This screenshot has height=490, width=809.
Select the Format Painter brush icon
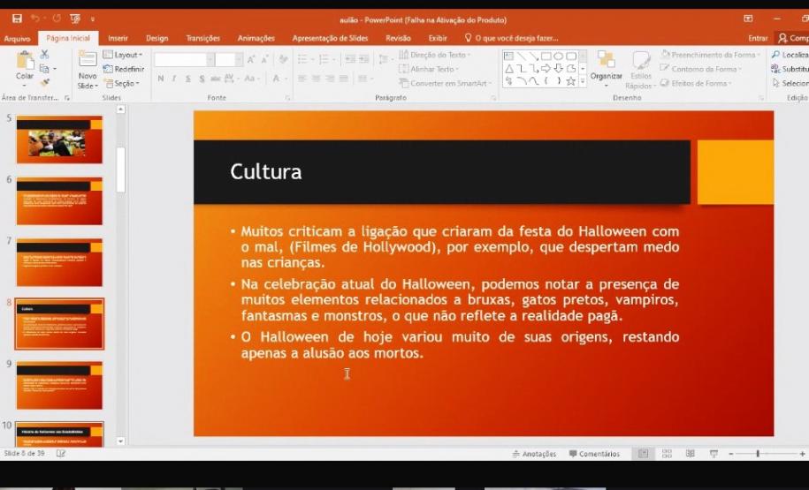45,82
